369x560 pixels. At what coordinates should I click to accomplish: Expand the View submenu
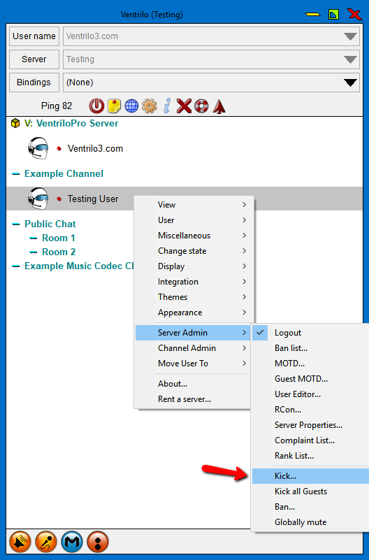[194, 205]
